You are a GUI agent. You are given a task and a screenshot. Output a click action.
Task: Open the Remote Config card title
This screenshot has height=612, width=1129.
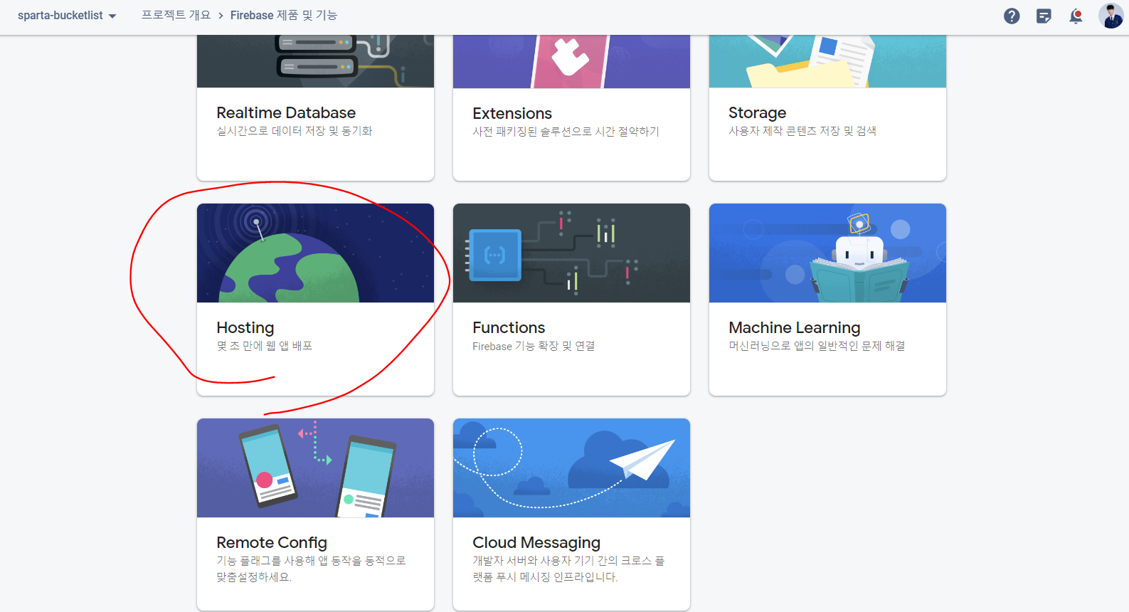tap(272, 542)
